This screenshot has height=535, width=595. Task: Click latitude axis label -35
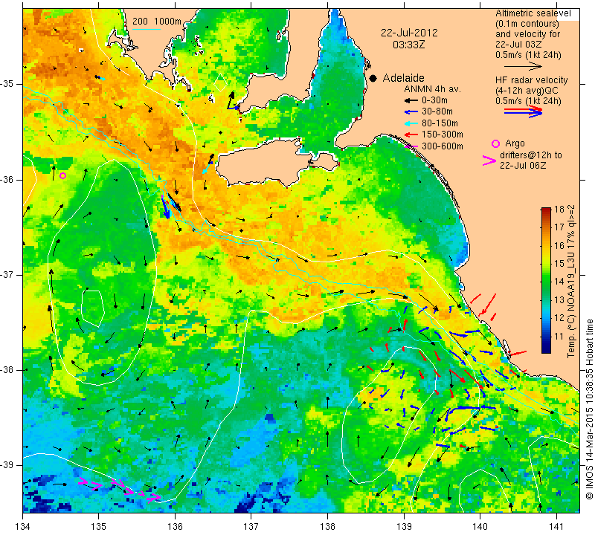click(x=7, y=84)
